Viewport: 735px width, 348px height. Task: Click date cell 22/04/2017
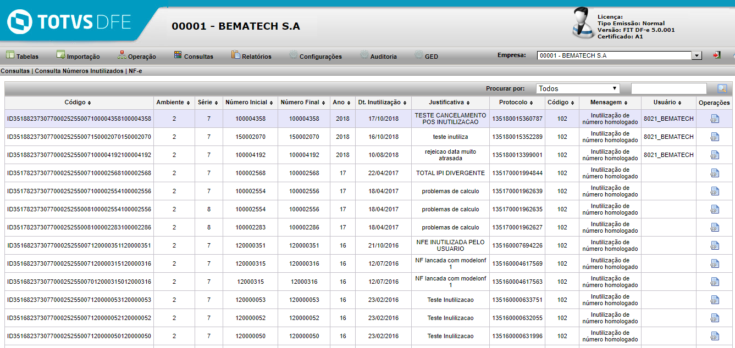[x=384, y=173]
